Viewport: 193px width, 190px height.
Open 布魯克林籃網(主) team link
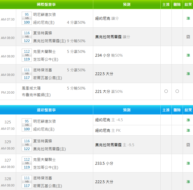[x=36, y=95]
